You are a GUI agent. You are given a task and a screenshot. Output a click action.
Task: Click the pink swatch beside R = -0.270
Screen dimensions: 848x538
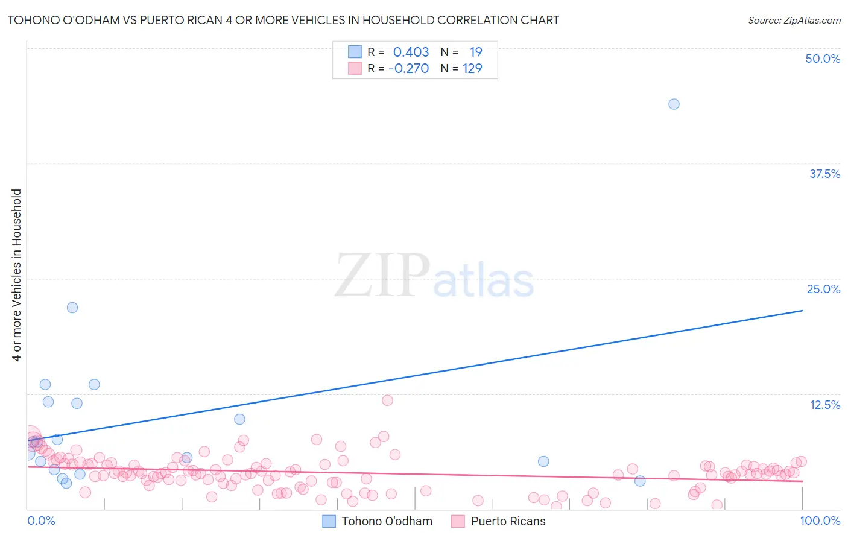[355, 68]
